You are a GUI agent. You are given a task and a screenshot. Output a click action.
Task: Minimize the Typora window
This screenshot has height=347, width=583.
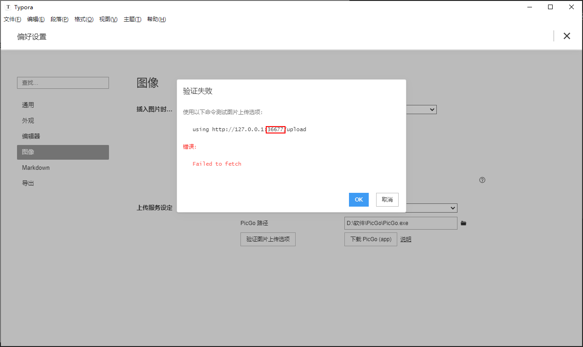point(530,7)
